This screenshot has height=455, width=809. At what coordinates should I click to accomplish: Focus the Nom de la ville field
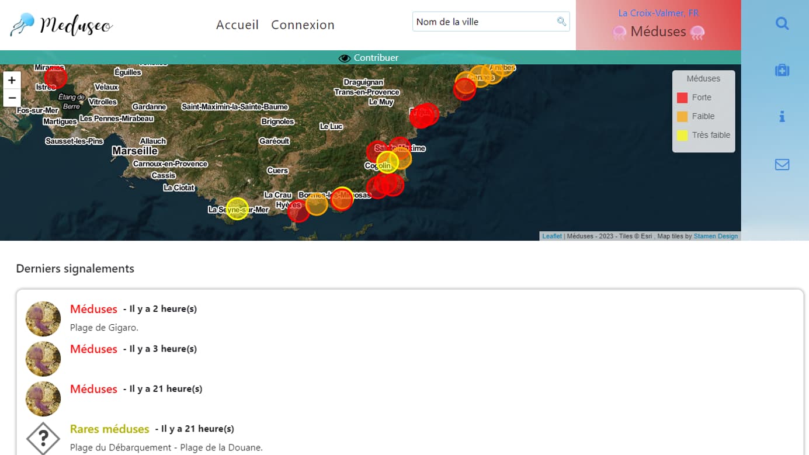coord(484,22)
